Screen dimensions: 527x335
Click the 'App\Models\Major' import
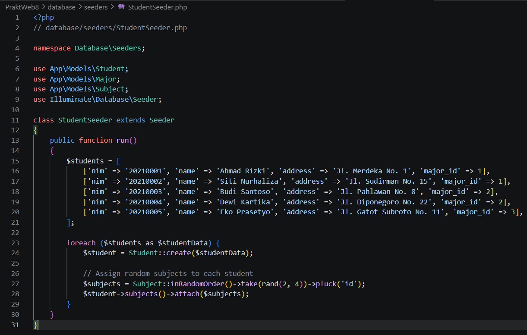[83, 79]
